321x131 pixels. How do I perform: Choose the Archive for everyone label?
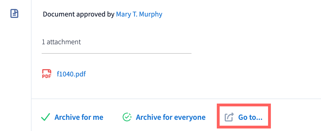(171, 117)
